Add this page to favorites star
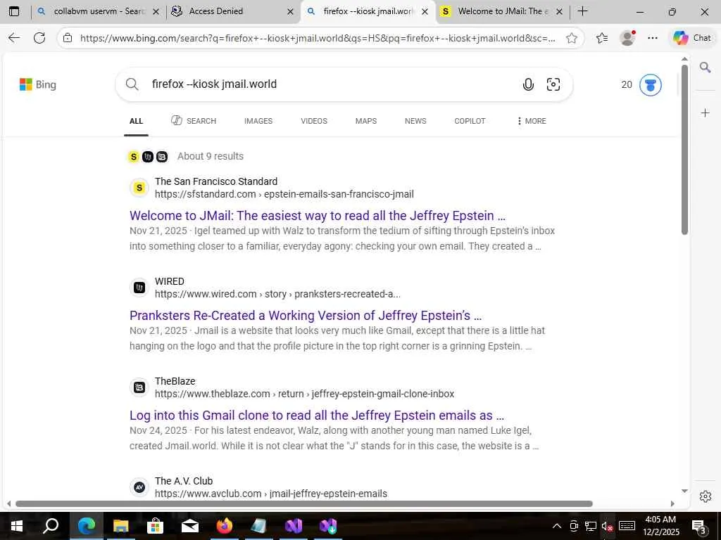Screen dimensions: 721x540 click(572, 38)
